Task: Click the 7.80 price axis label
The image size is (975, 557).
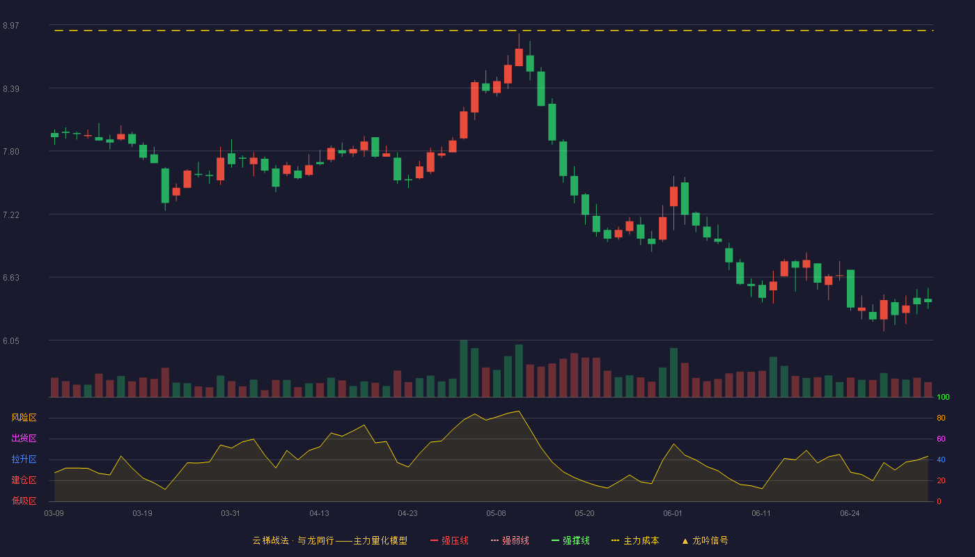Action: 10,152
